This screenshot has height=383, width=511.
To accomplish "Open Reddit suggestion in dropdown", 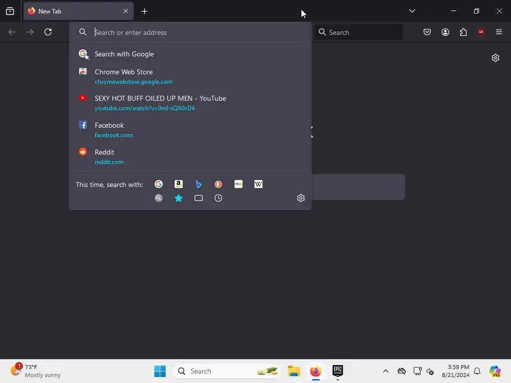I will [190, 157].
